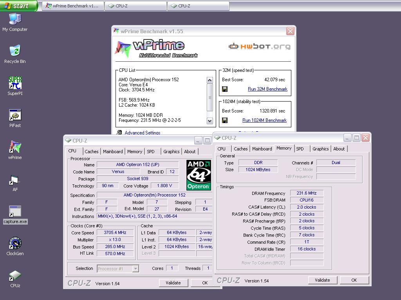
Task: Open the Graphics tab in left CPU-Z window
Action: (172, 152)
